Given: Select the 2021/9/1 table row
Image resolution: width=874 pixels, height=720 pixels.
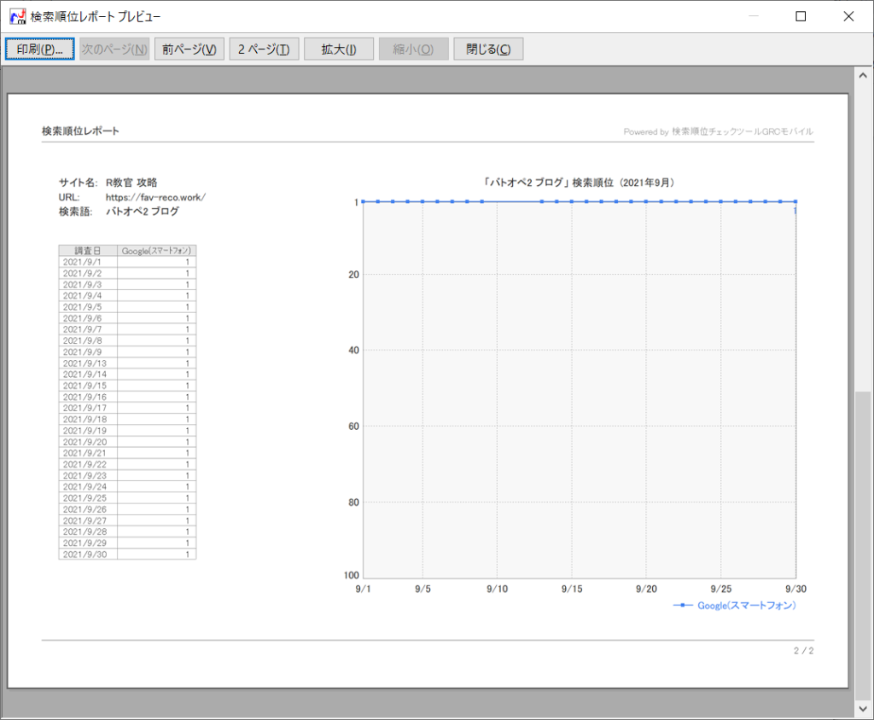Looking at the screenshot, I should point(127,262).
